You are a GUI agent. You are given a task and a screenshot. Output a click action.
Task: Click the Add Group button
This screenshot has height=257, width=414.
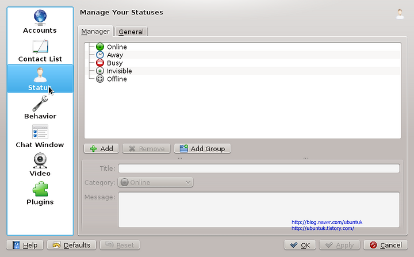[202, 149]
